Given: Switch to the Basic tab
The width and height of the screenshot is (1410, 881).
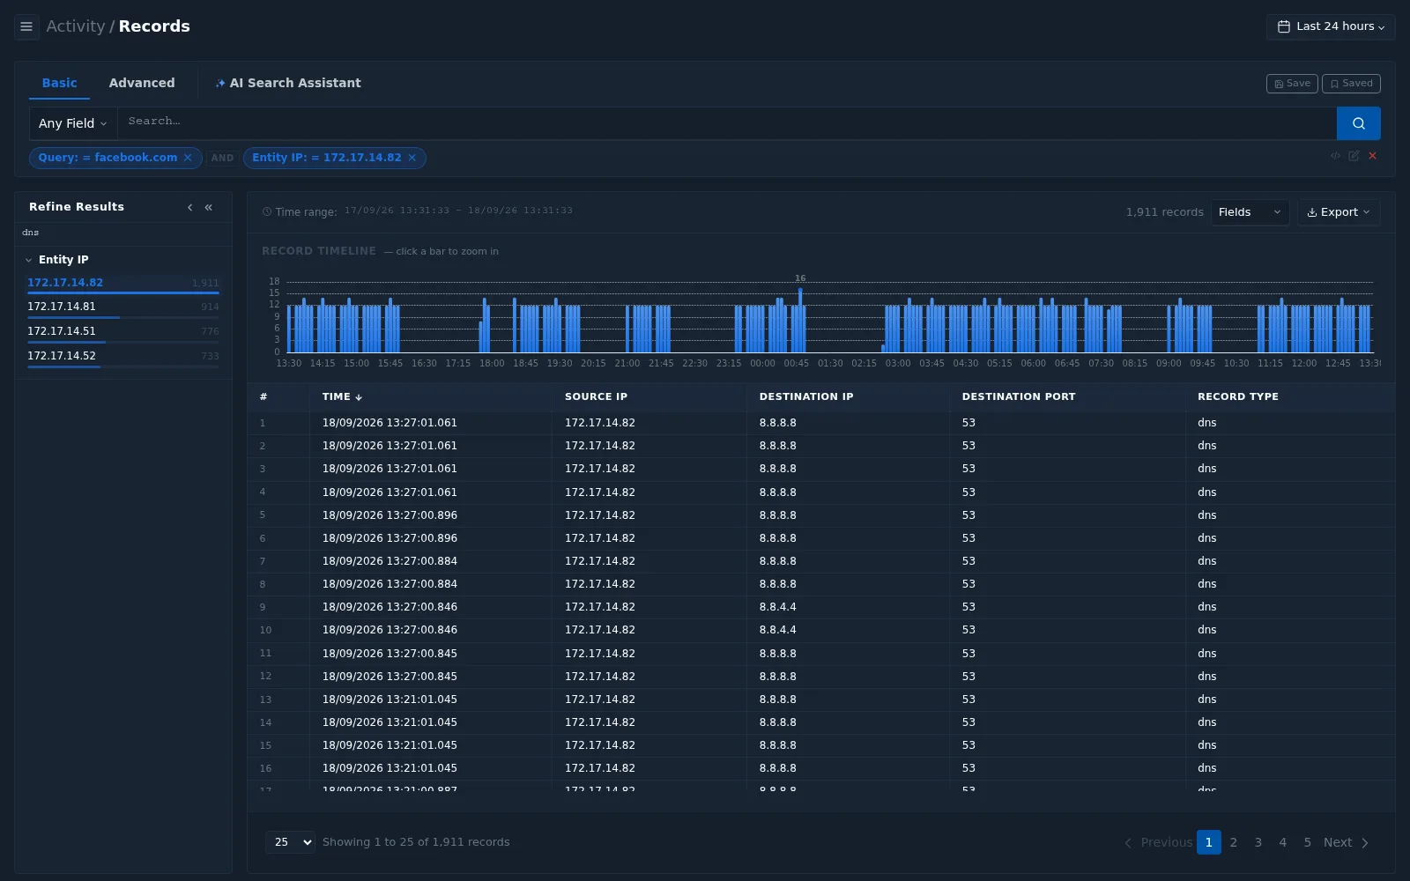Looking at the screenshot, I should coord(59,83).
